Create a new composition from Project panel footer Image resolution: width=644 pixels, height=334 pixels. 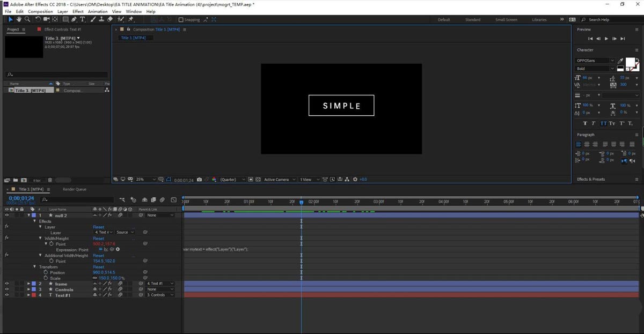[24, 180]
